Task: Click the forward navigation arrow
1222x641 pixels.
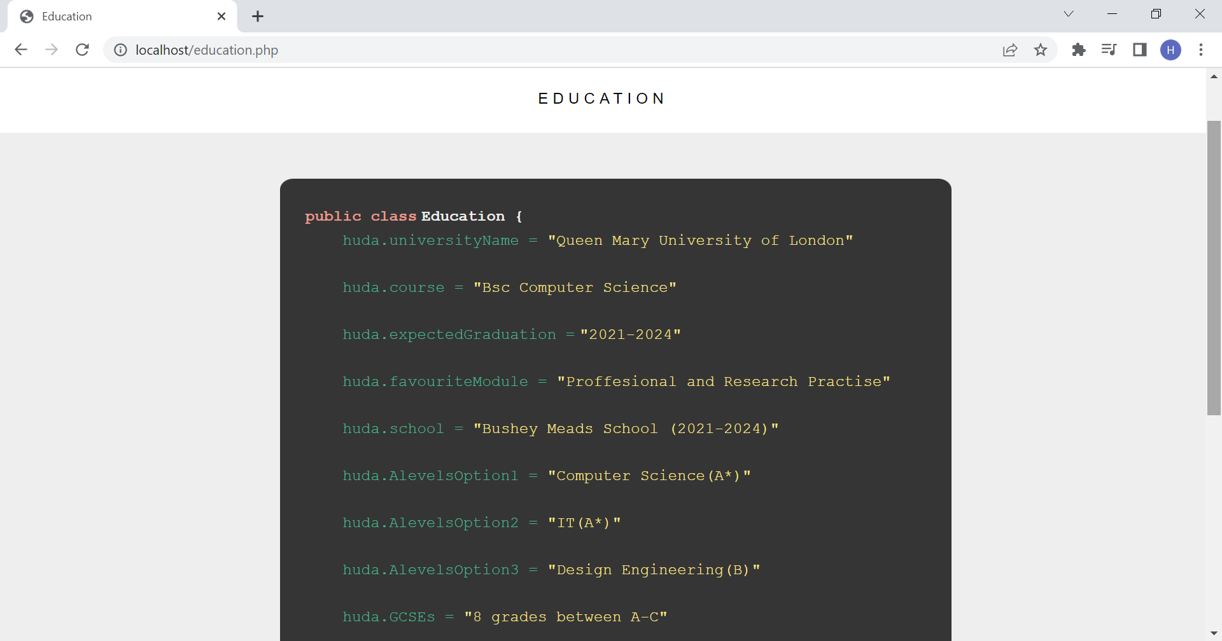Action: (x=52, y=50)
